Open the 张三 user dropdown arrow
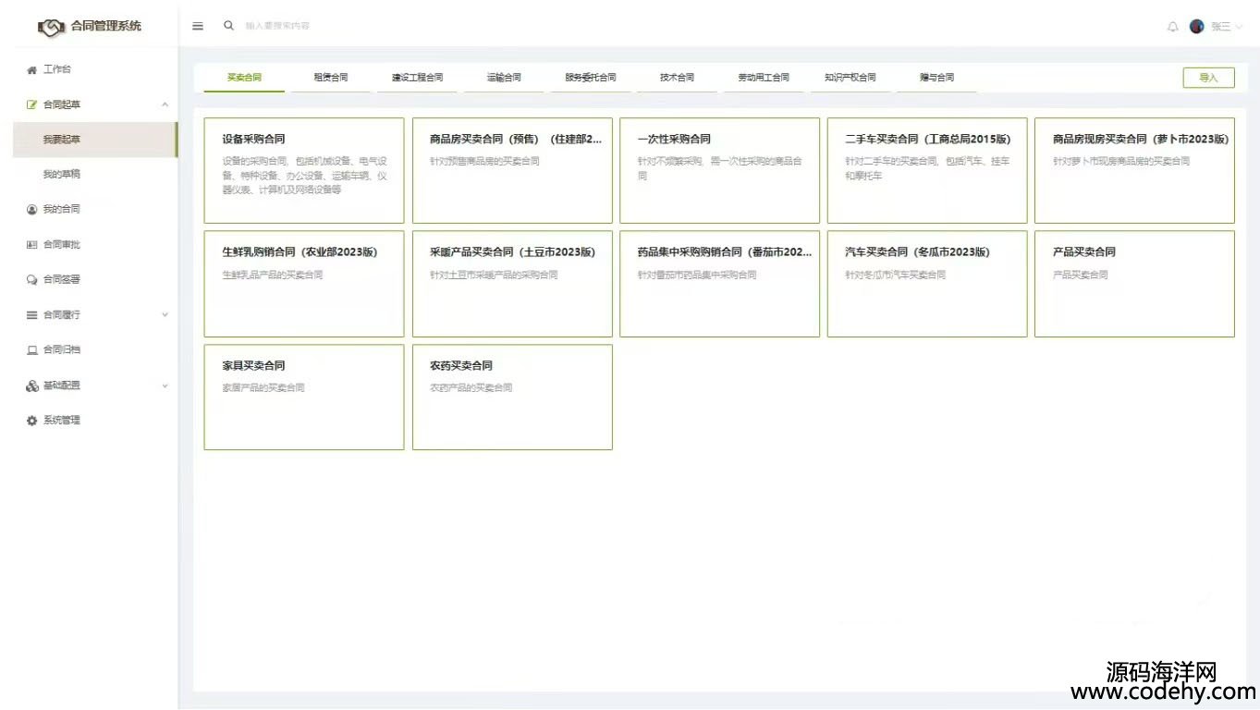 point(1240,27)
